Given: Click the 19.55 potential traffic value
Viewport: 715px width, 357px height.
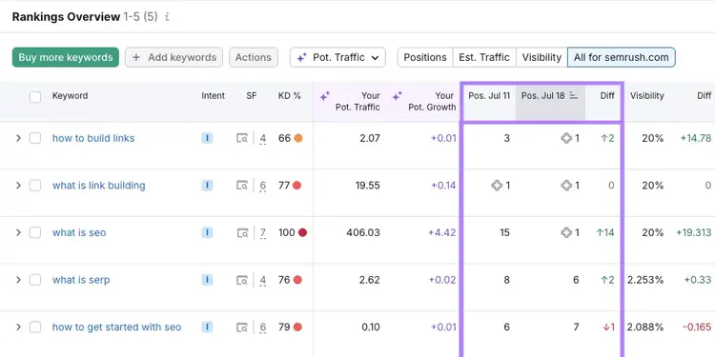Looking at the screenshot, I should click(368, 186).
